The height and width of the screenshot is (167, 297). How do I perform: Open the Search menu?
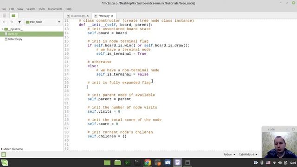coord(31,9)
